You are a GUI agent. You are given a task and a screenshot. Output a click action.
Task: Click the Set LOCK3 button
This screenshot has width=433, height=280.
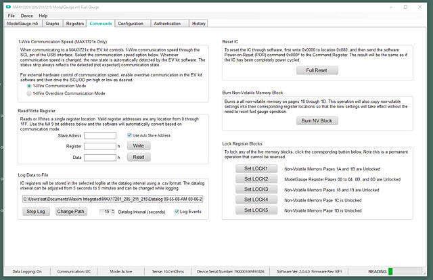click(256, 189)
